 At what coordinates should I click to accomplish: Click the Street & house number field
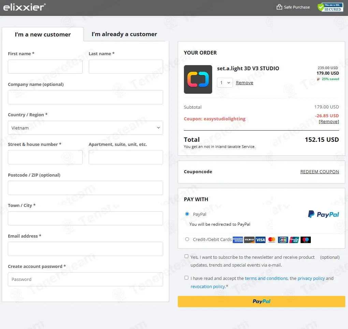(x=45, y=157)
